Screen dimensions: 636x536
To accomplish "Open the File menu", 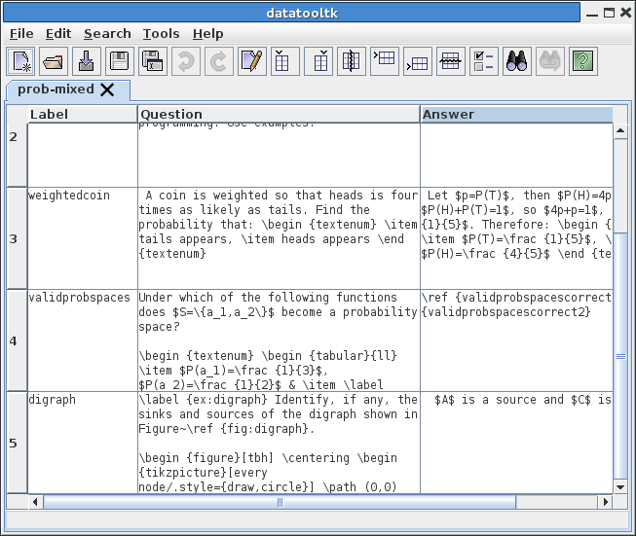I will (21, 33).
